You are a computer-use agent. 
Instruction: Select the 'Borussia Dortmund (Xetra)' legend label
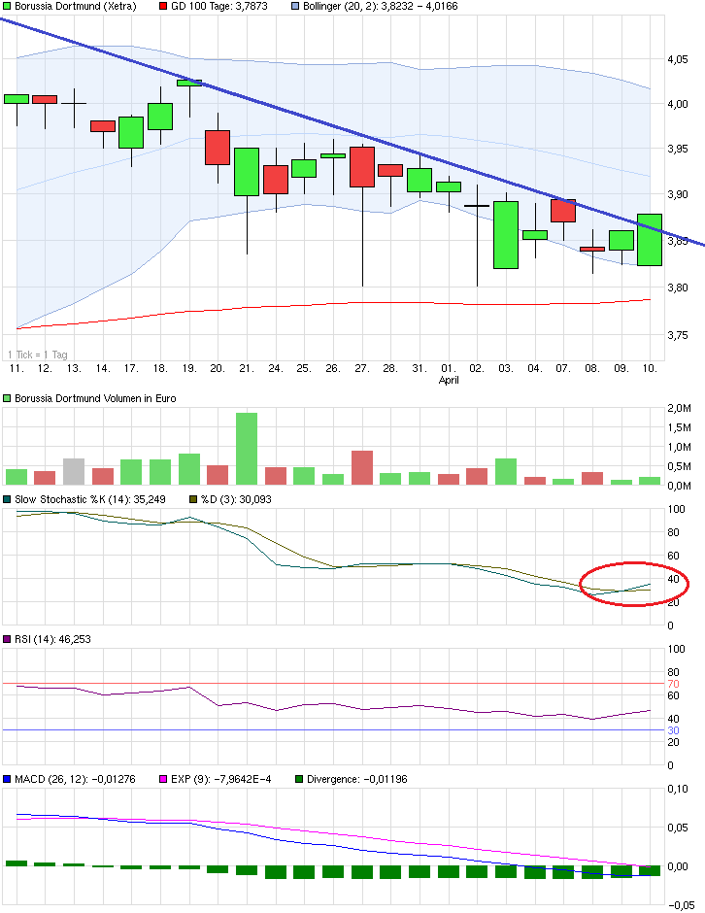click(x=75, y=7)
